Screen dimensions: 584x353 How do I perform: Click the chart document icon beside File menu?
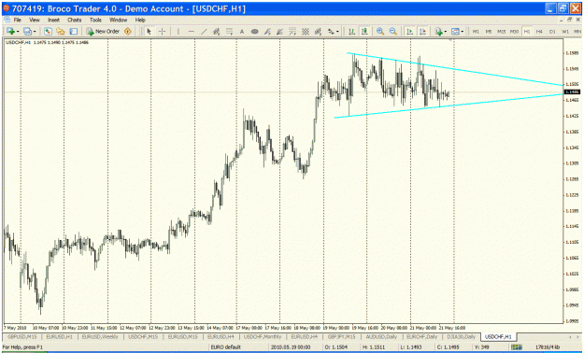(7, 20)
